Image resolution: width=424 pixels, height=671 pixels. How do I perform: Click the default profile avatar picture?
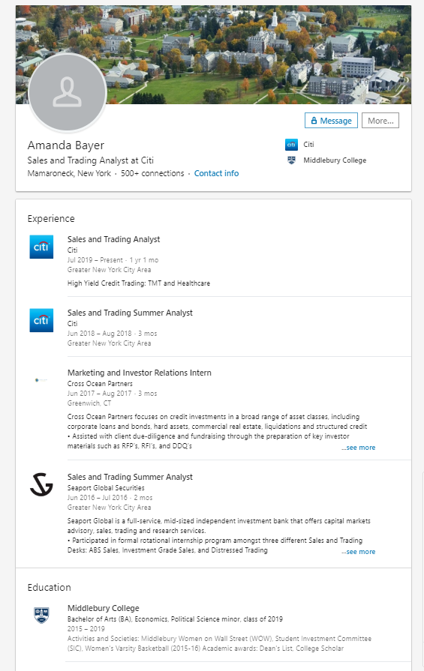coord(68,92)
